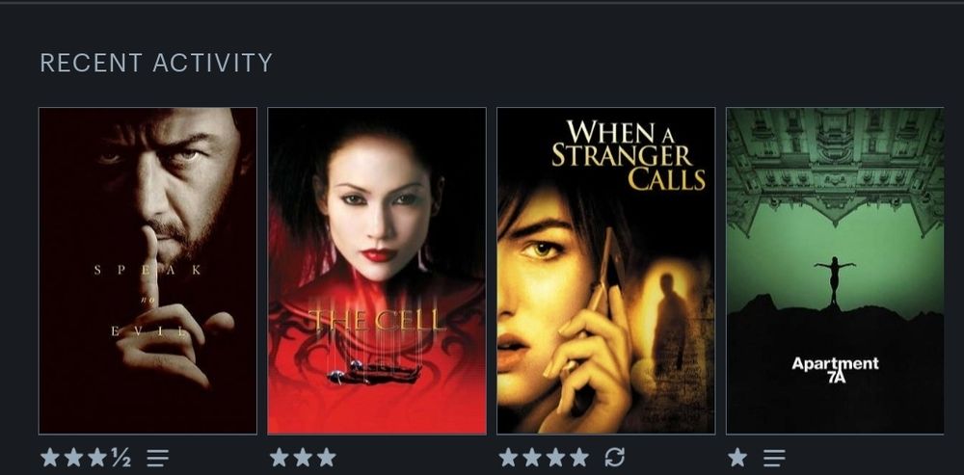This screenshot has height=475, width=964.
Task: Open the Speak No Evil film poster
Action: pyautogui.click(x=147, y=271)
